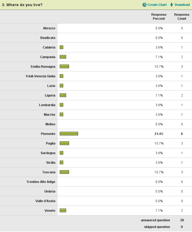Viewport: 192px width, 232px height.
Task: Click the Calabria response bar
Action: 61,47
